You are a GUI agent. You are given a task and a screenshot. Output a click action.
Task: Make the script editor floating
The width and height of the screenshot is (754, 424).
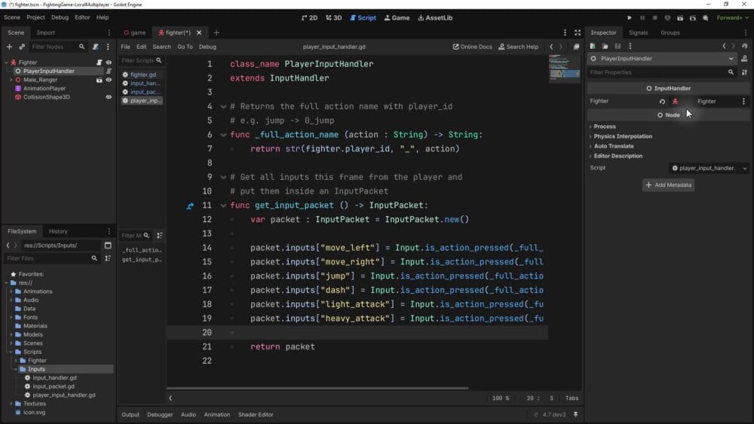[576, 47]
